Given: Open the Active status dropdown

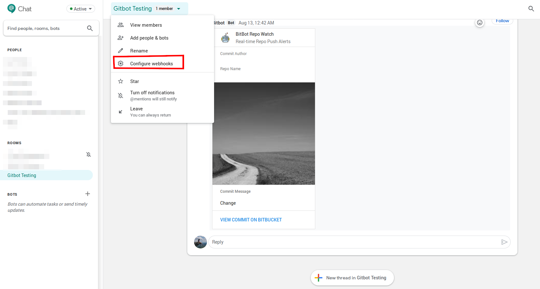Looking at the screenshot, I should [x=81, y=9].
